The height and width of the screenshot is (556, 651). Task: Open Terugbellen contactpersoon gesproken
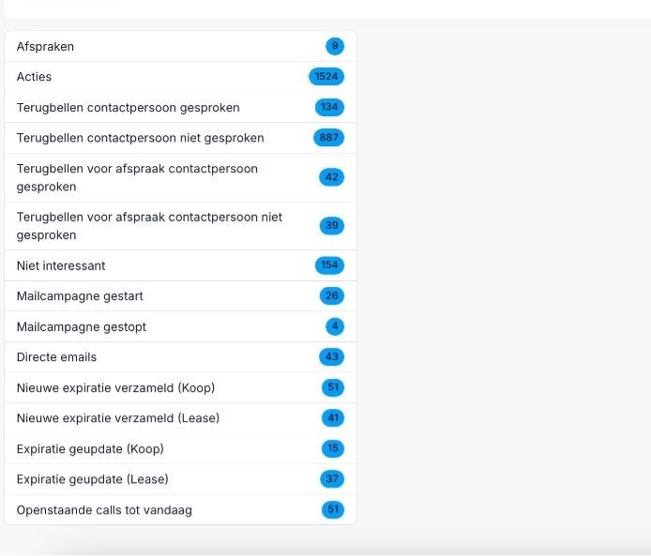(x=128, y=108)
